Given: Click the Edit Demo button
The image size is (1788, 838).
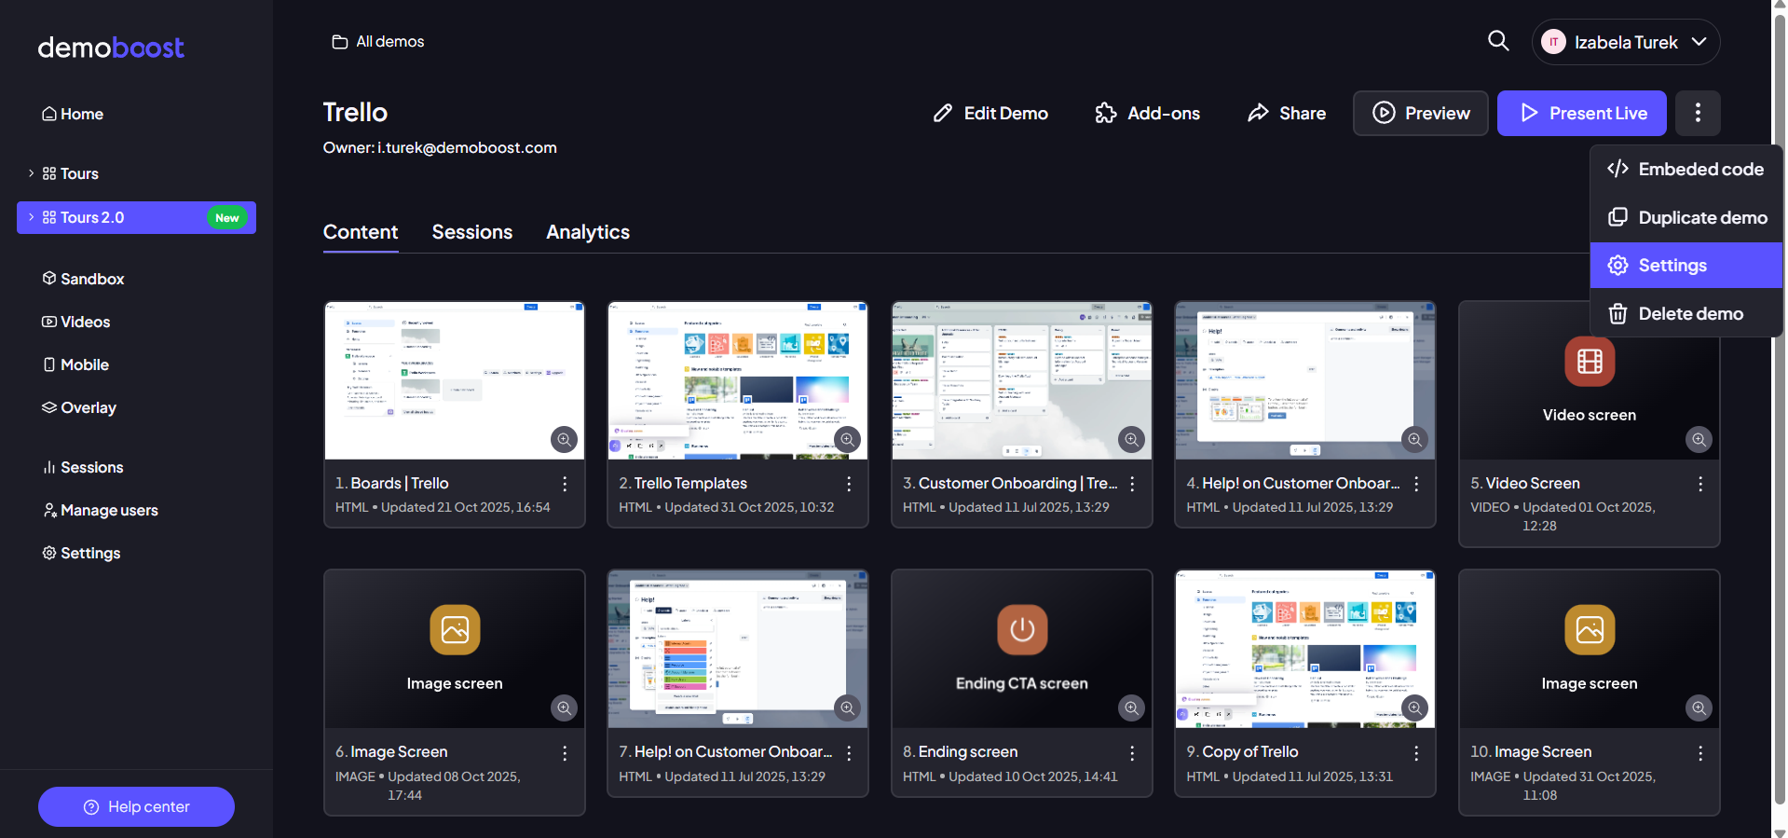Looking at the screenshot, I should 990,113.
